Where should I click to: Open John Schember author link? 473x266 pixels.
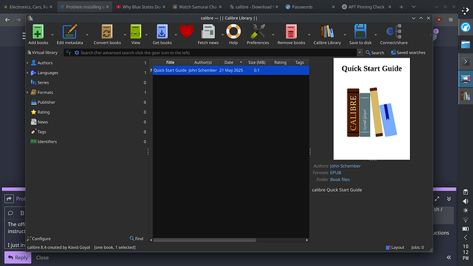(345, 166)
